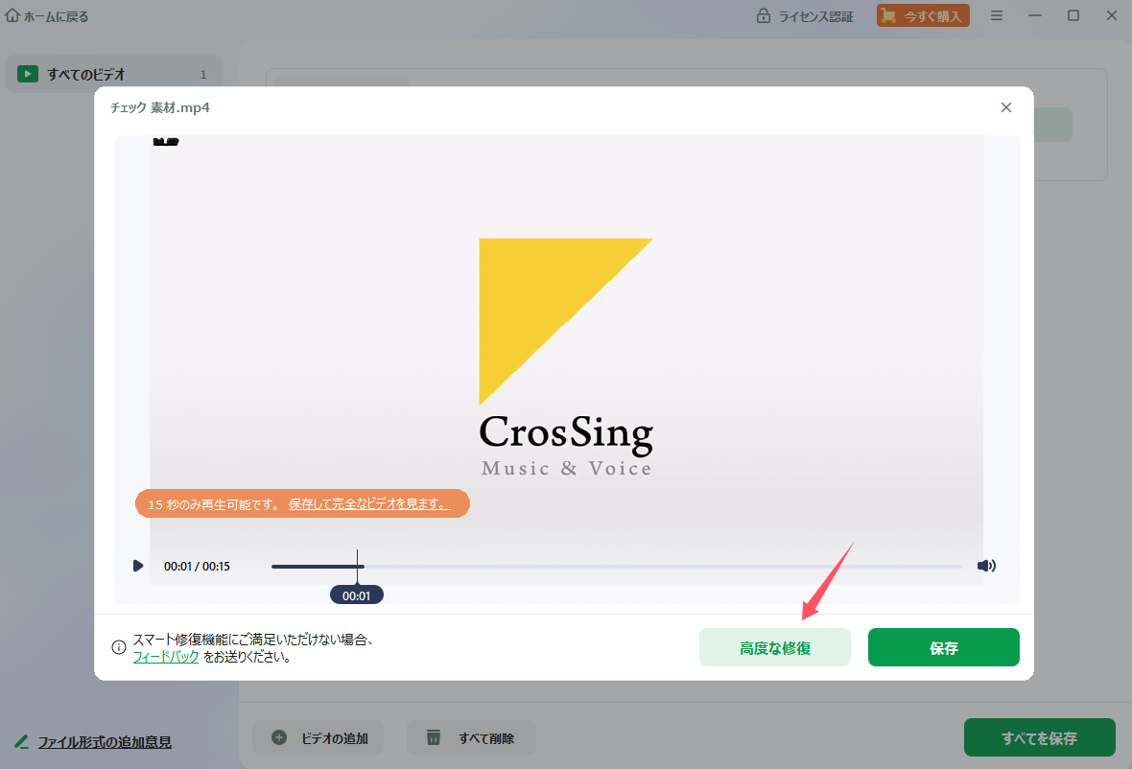This screenshot has height=769, width=1132.
Task: Click the CrosSing video preview frame
Action: point(566,355)
